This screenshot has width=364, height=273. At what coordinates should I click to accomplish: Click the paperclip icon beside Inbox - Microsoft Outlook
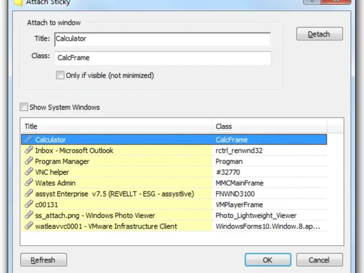coord(29,150)
